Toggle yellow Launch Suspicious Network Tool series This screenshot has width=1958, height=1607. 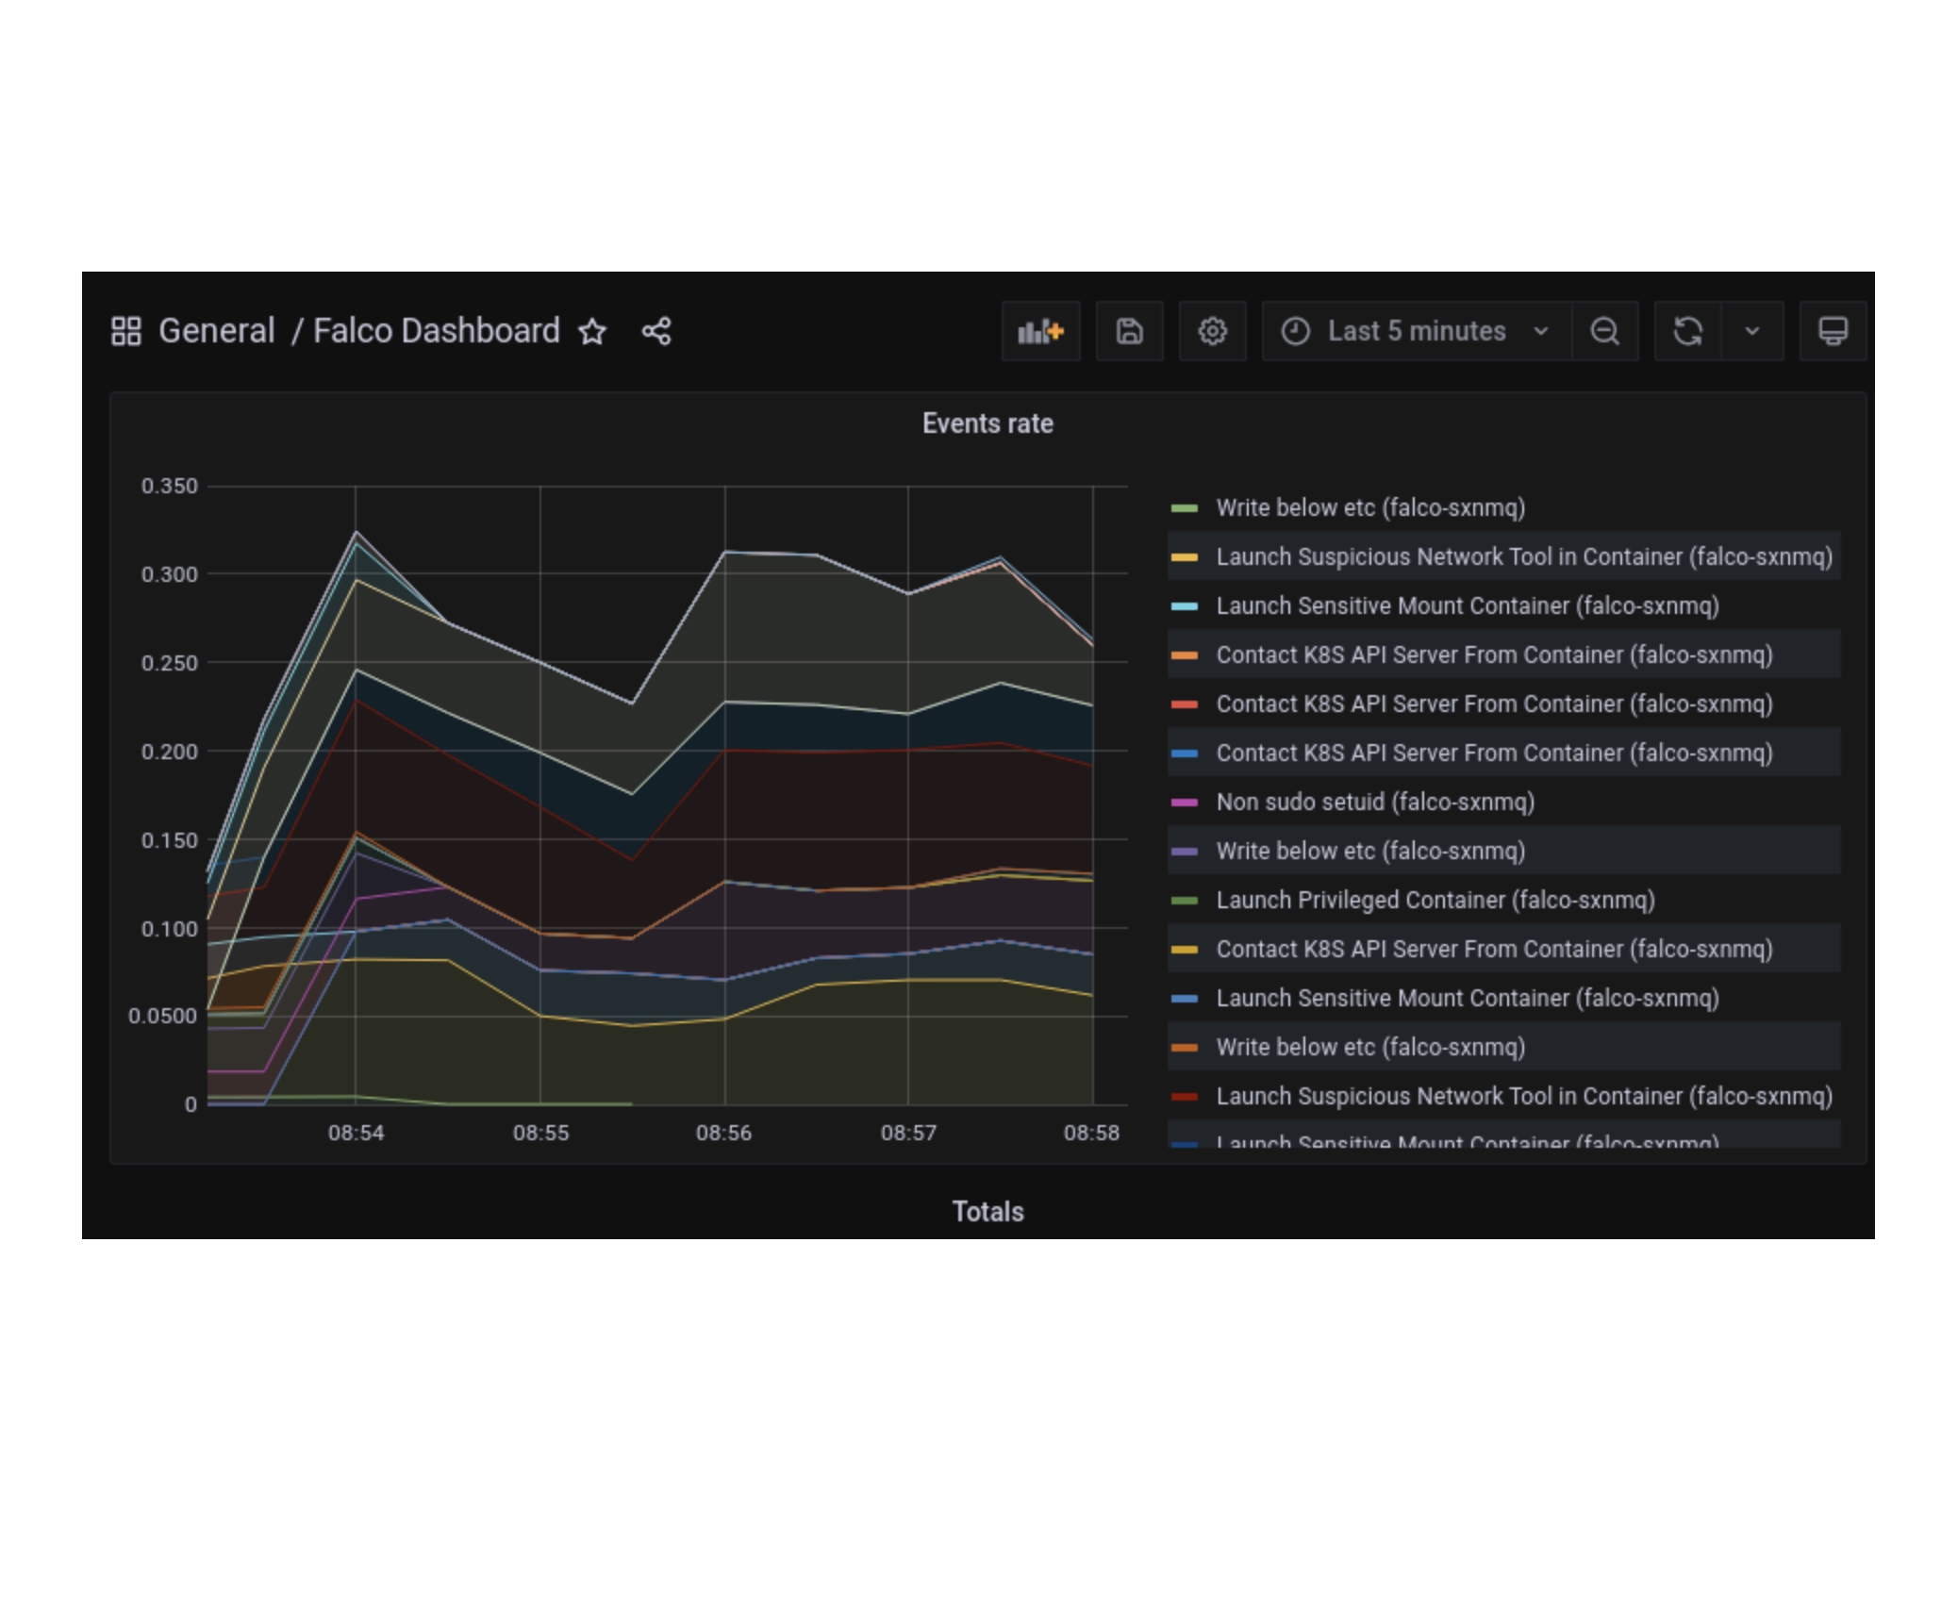1524,556
